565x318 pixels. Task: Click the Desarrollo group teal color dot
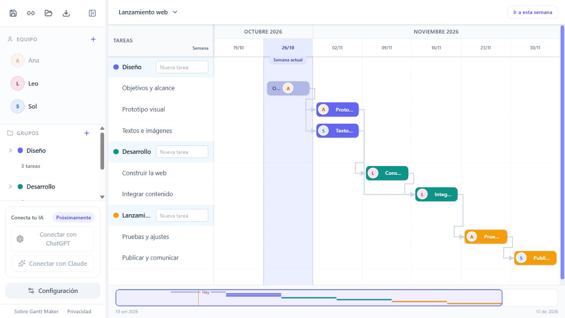tap(116, 152)
